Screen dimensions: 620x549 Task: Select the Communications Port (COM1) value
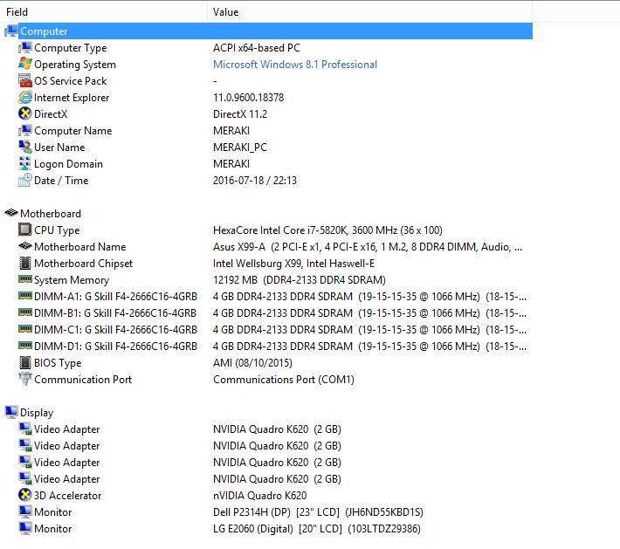coord(284,380)
